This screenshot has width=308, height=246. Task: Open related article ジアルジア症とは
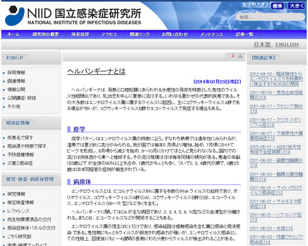pyautogui.click(x=275, y=217)
